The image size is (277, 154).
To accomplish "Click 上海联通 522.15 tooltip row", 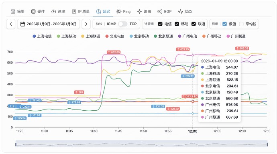I will tap(220, 80).
